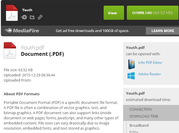Click the ad-free downloads promo text
Image resolution: width=179 pixels, height=133 pixels.
[x=92, y=31]
